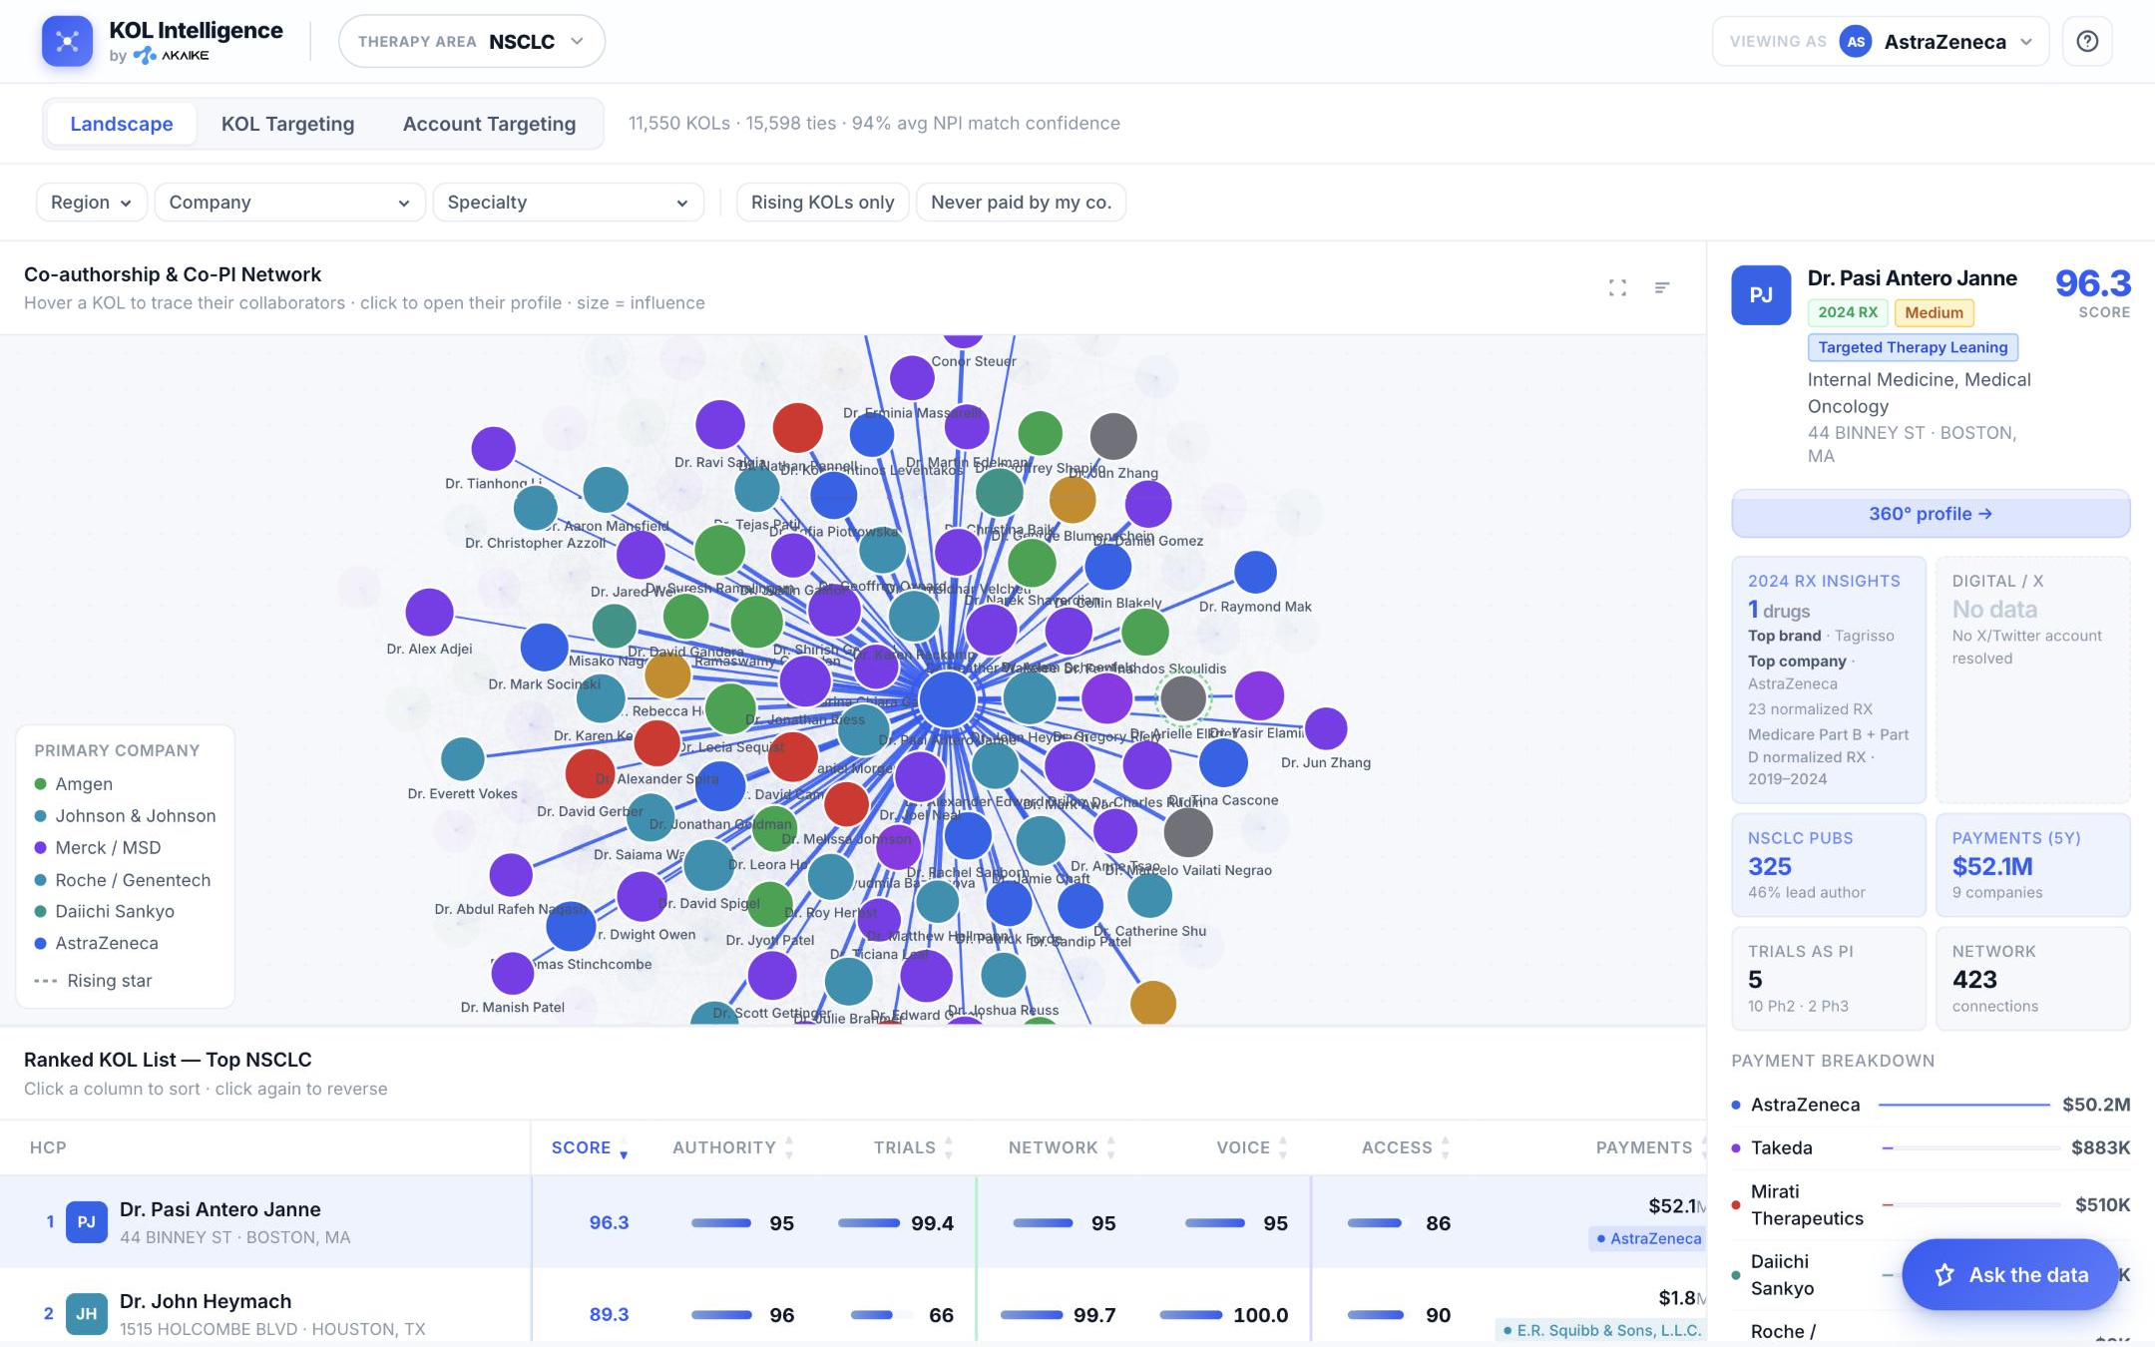2155x1347 pixels.
Task: Open the network graph filter lines icon
Action: (1662, 287)
